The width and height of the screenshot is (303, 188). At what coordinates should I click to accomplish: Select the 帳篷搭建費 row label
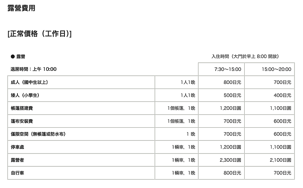(x=22, y=108)
